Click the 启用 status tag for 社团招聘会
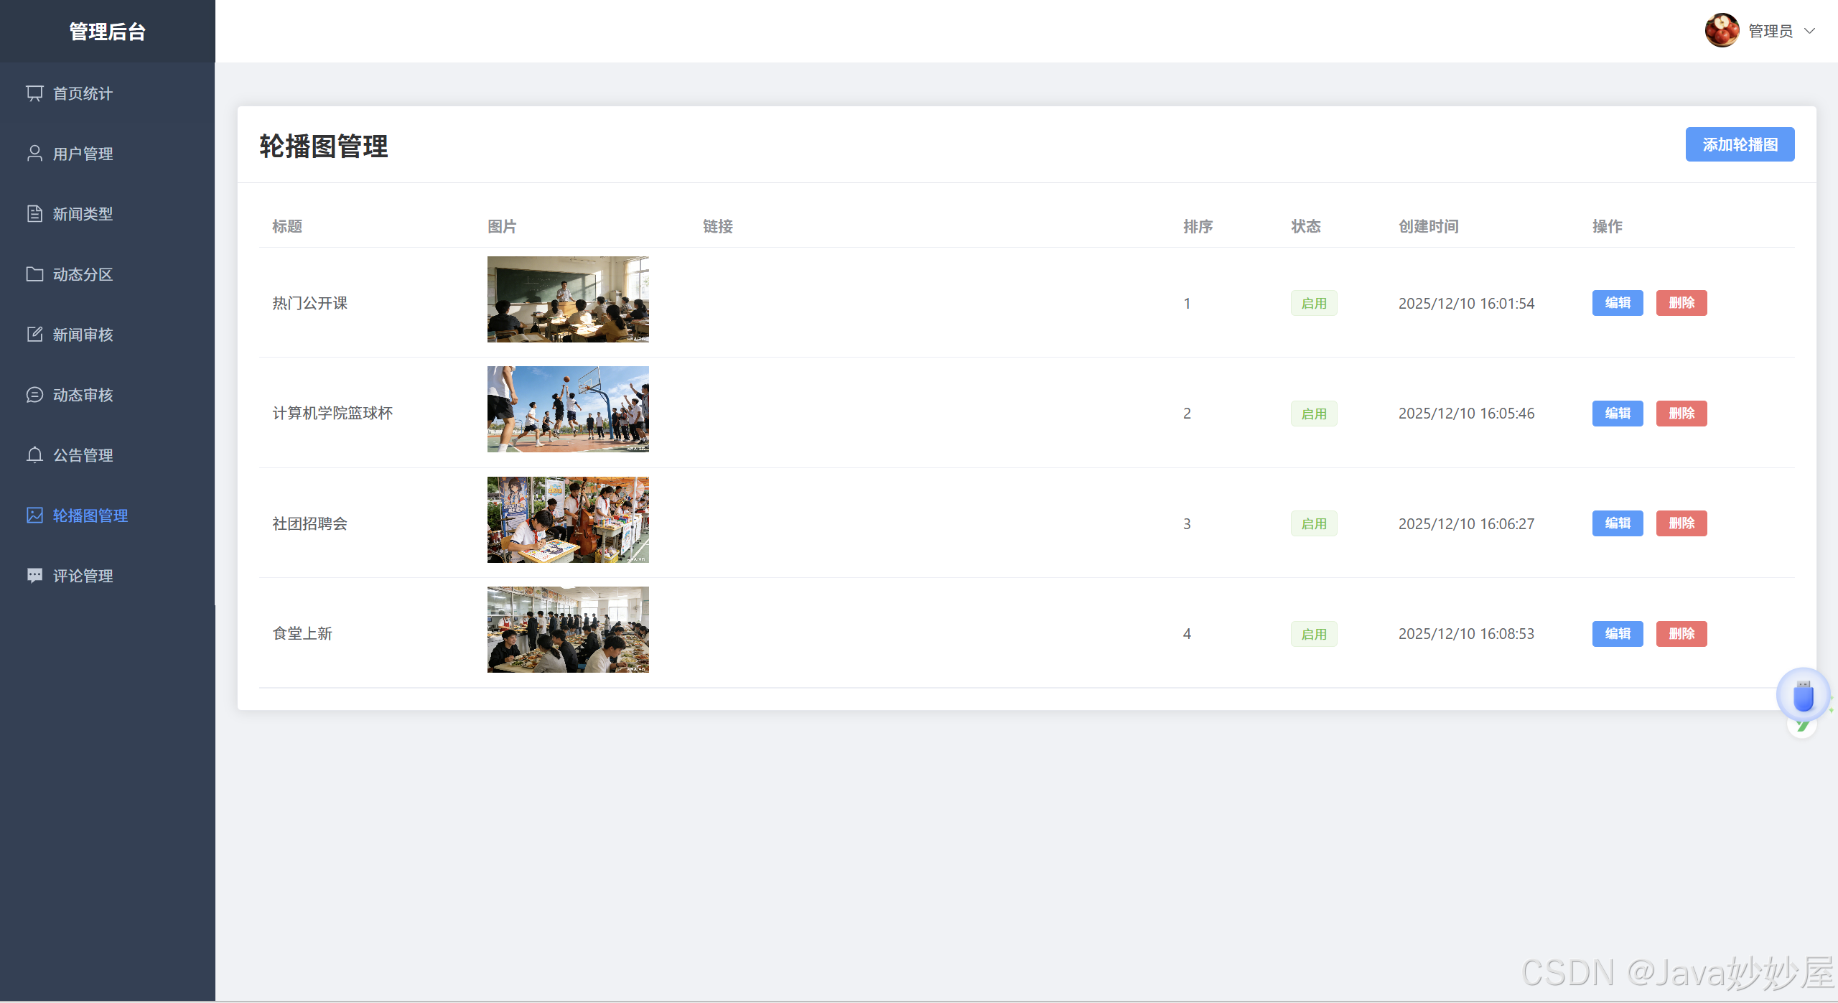1838x1003 pixels. click(x=1314, y=523)
